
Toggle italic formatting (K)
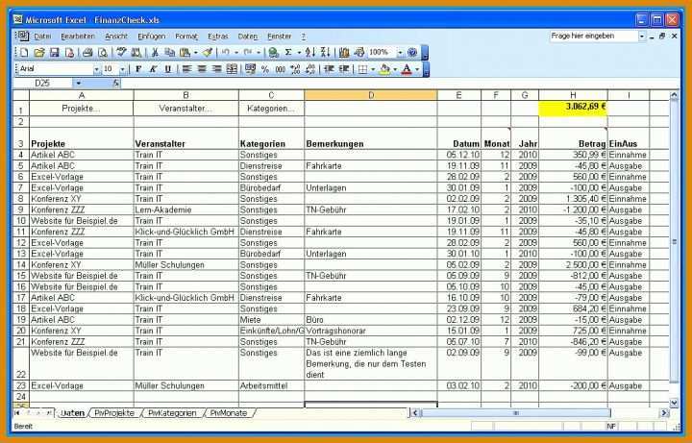(x=153, y=69)
